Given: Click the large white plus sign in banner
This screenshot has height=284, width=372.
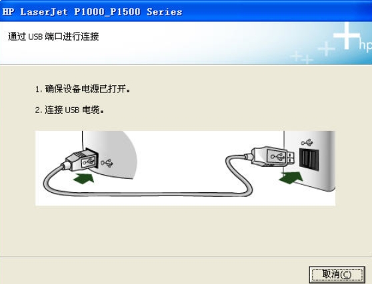Looking at the screenshot, I should (x=347, y=36).
